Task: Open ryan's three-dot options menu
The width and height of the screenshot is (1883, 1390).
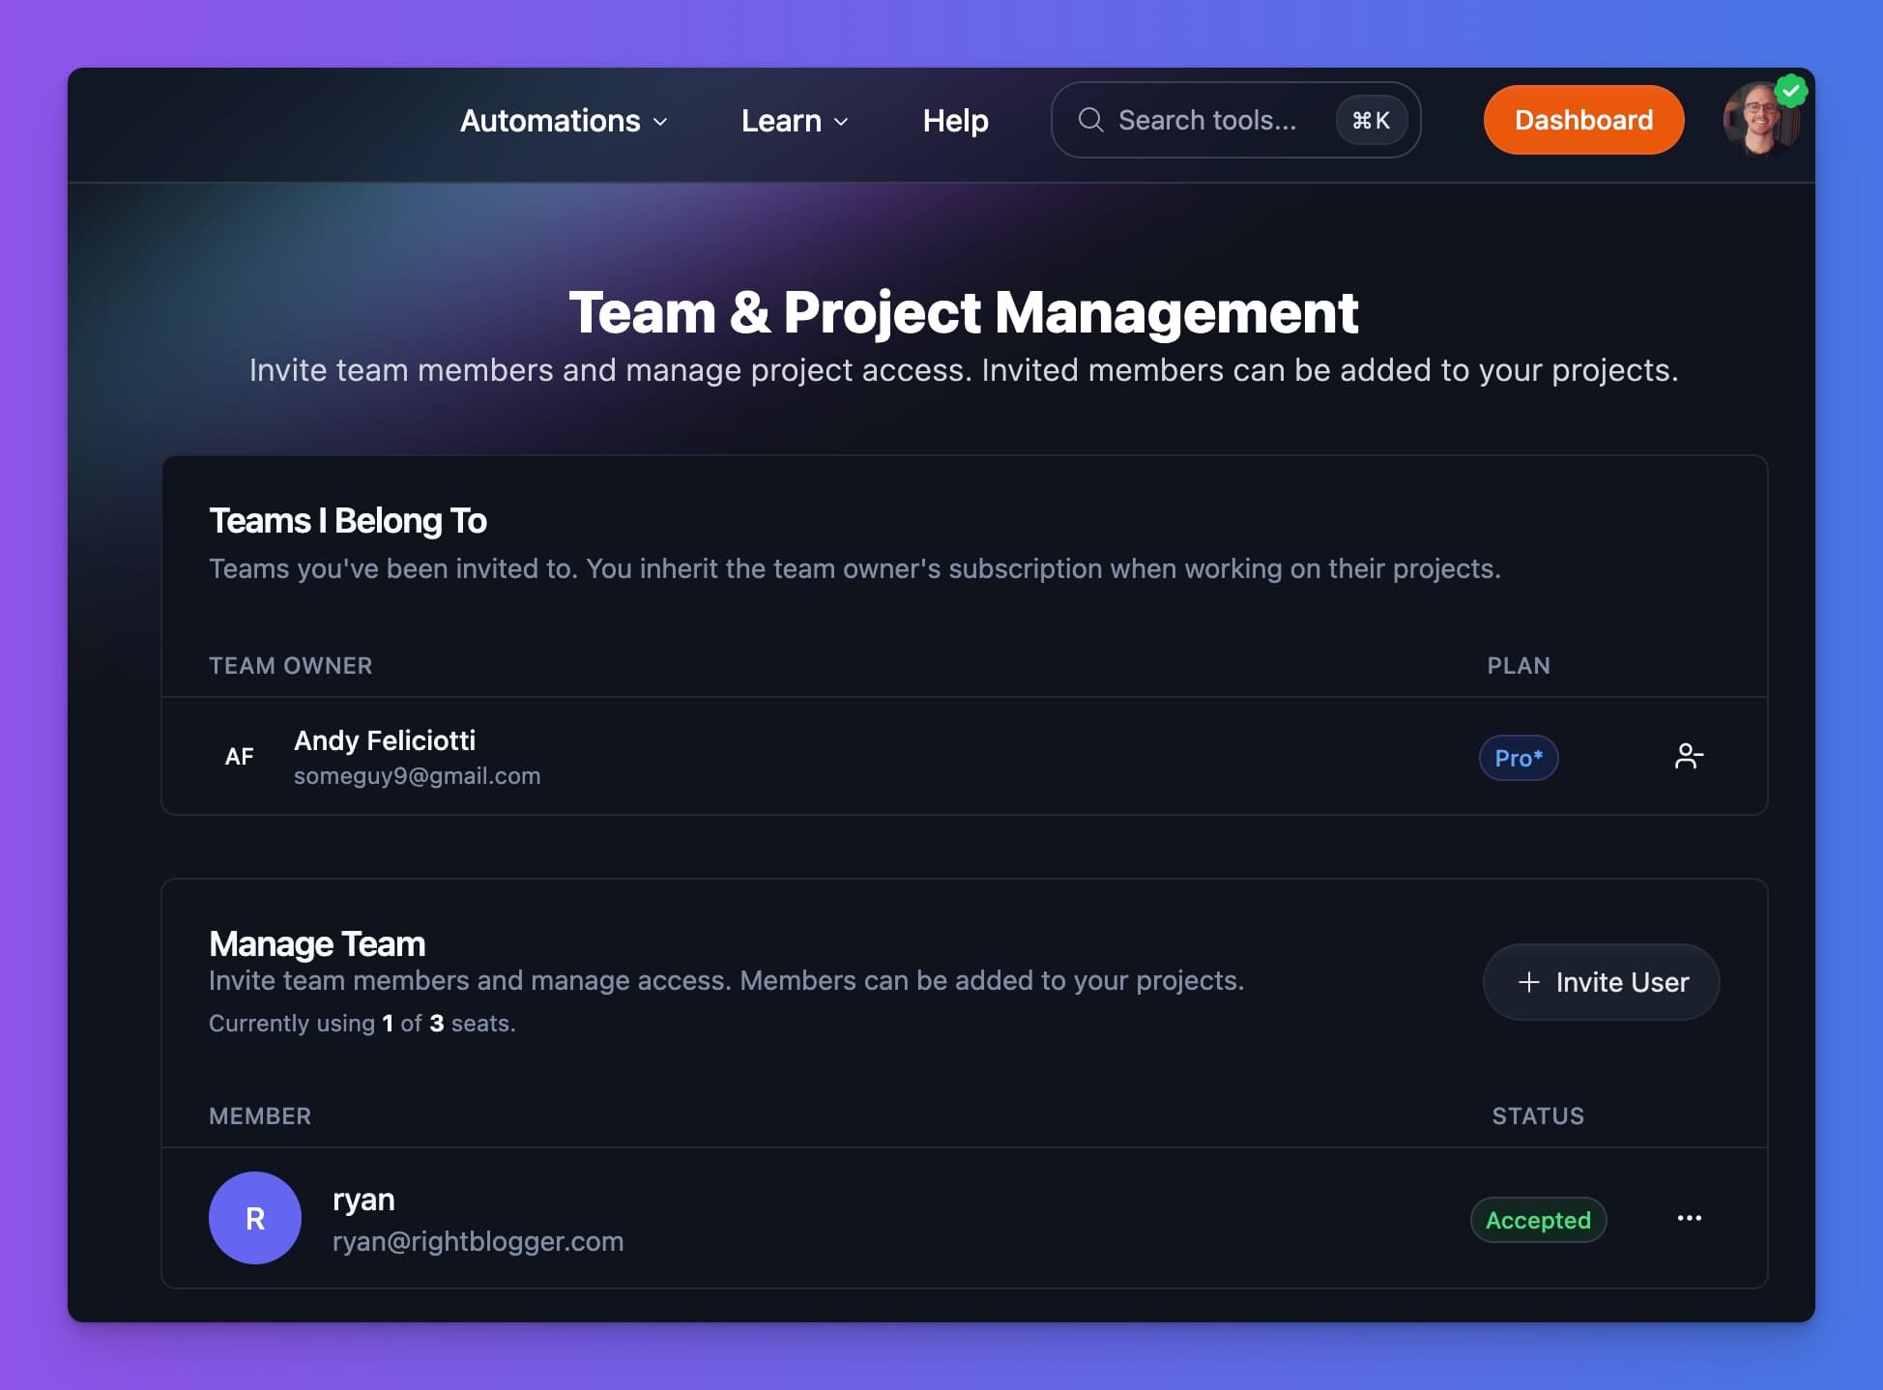Action: pos(1689,1218)
